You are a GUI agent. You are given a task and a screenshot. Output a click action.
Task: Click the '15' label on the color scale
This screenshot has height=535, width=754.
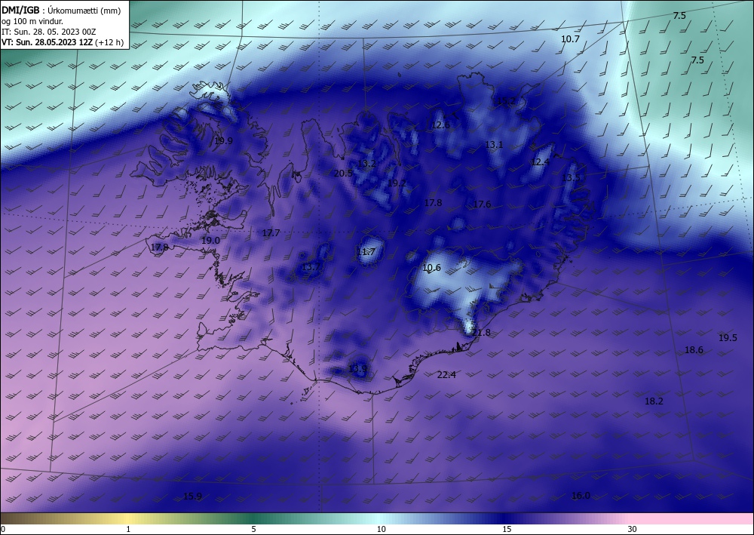pyautogui.click(x=507, y=529)
